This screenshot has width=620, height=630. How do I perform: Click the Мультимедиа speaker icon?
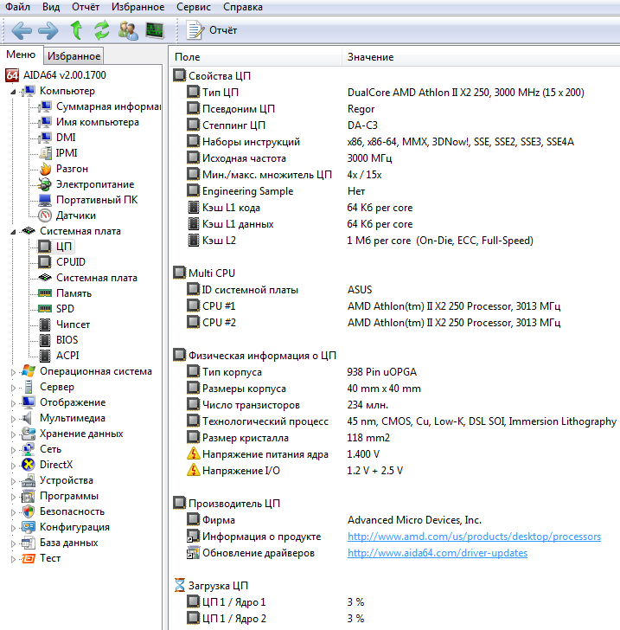[28, 418]
